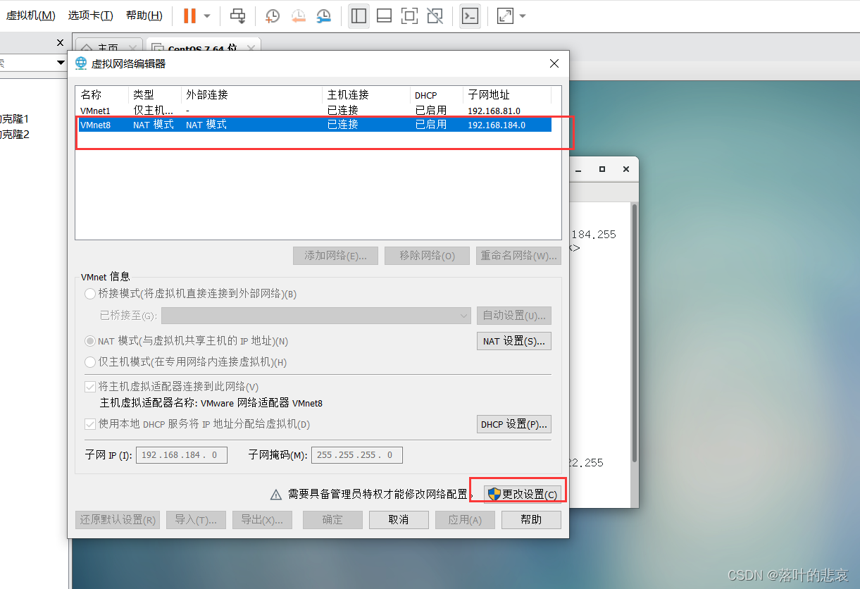Click the 外部连接 column header
This screenshot has width=860, height=589.
click(x=252, y=94)
